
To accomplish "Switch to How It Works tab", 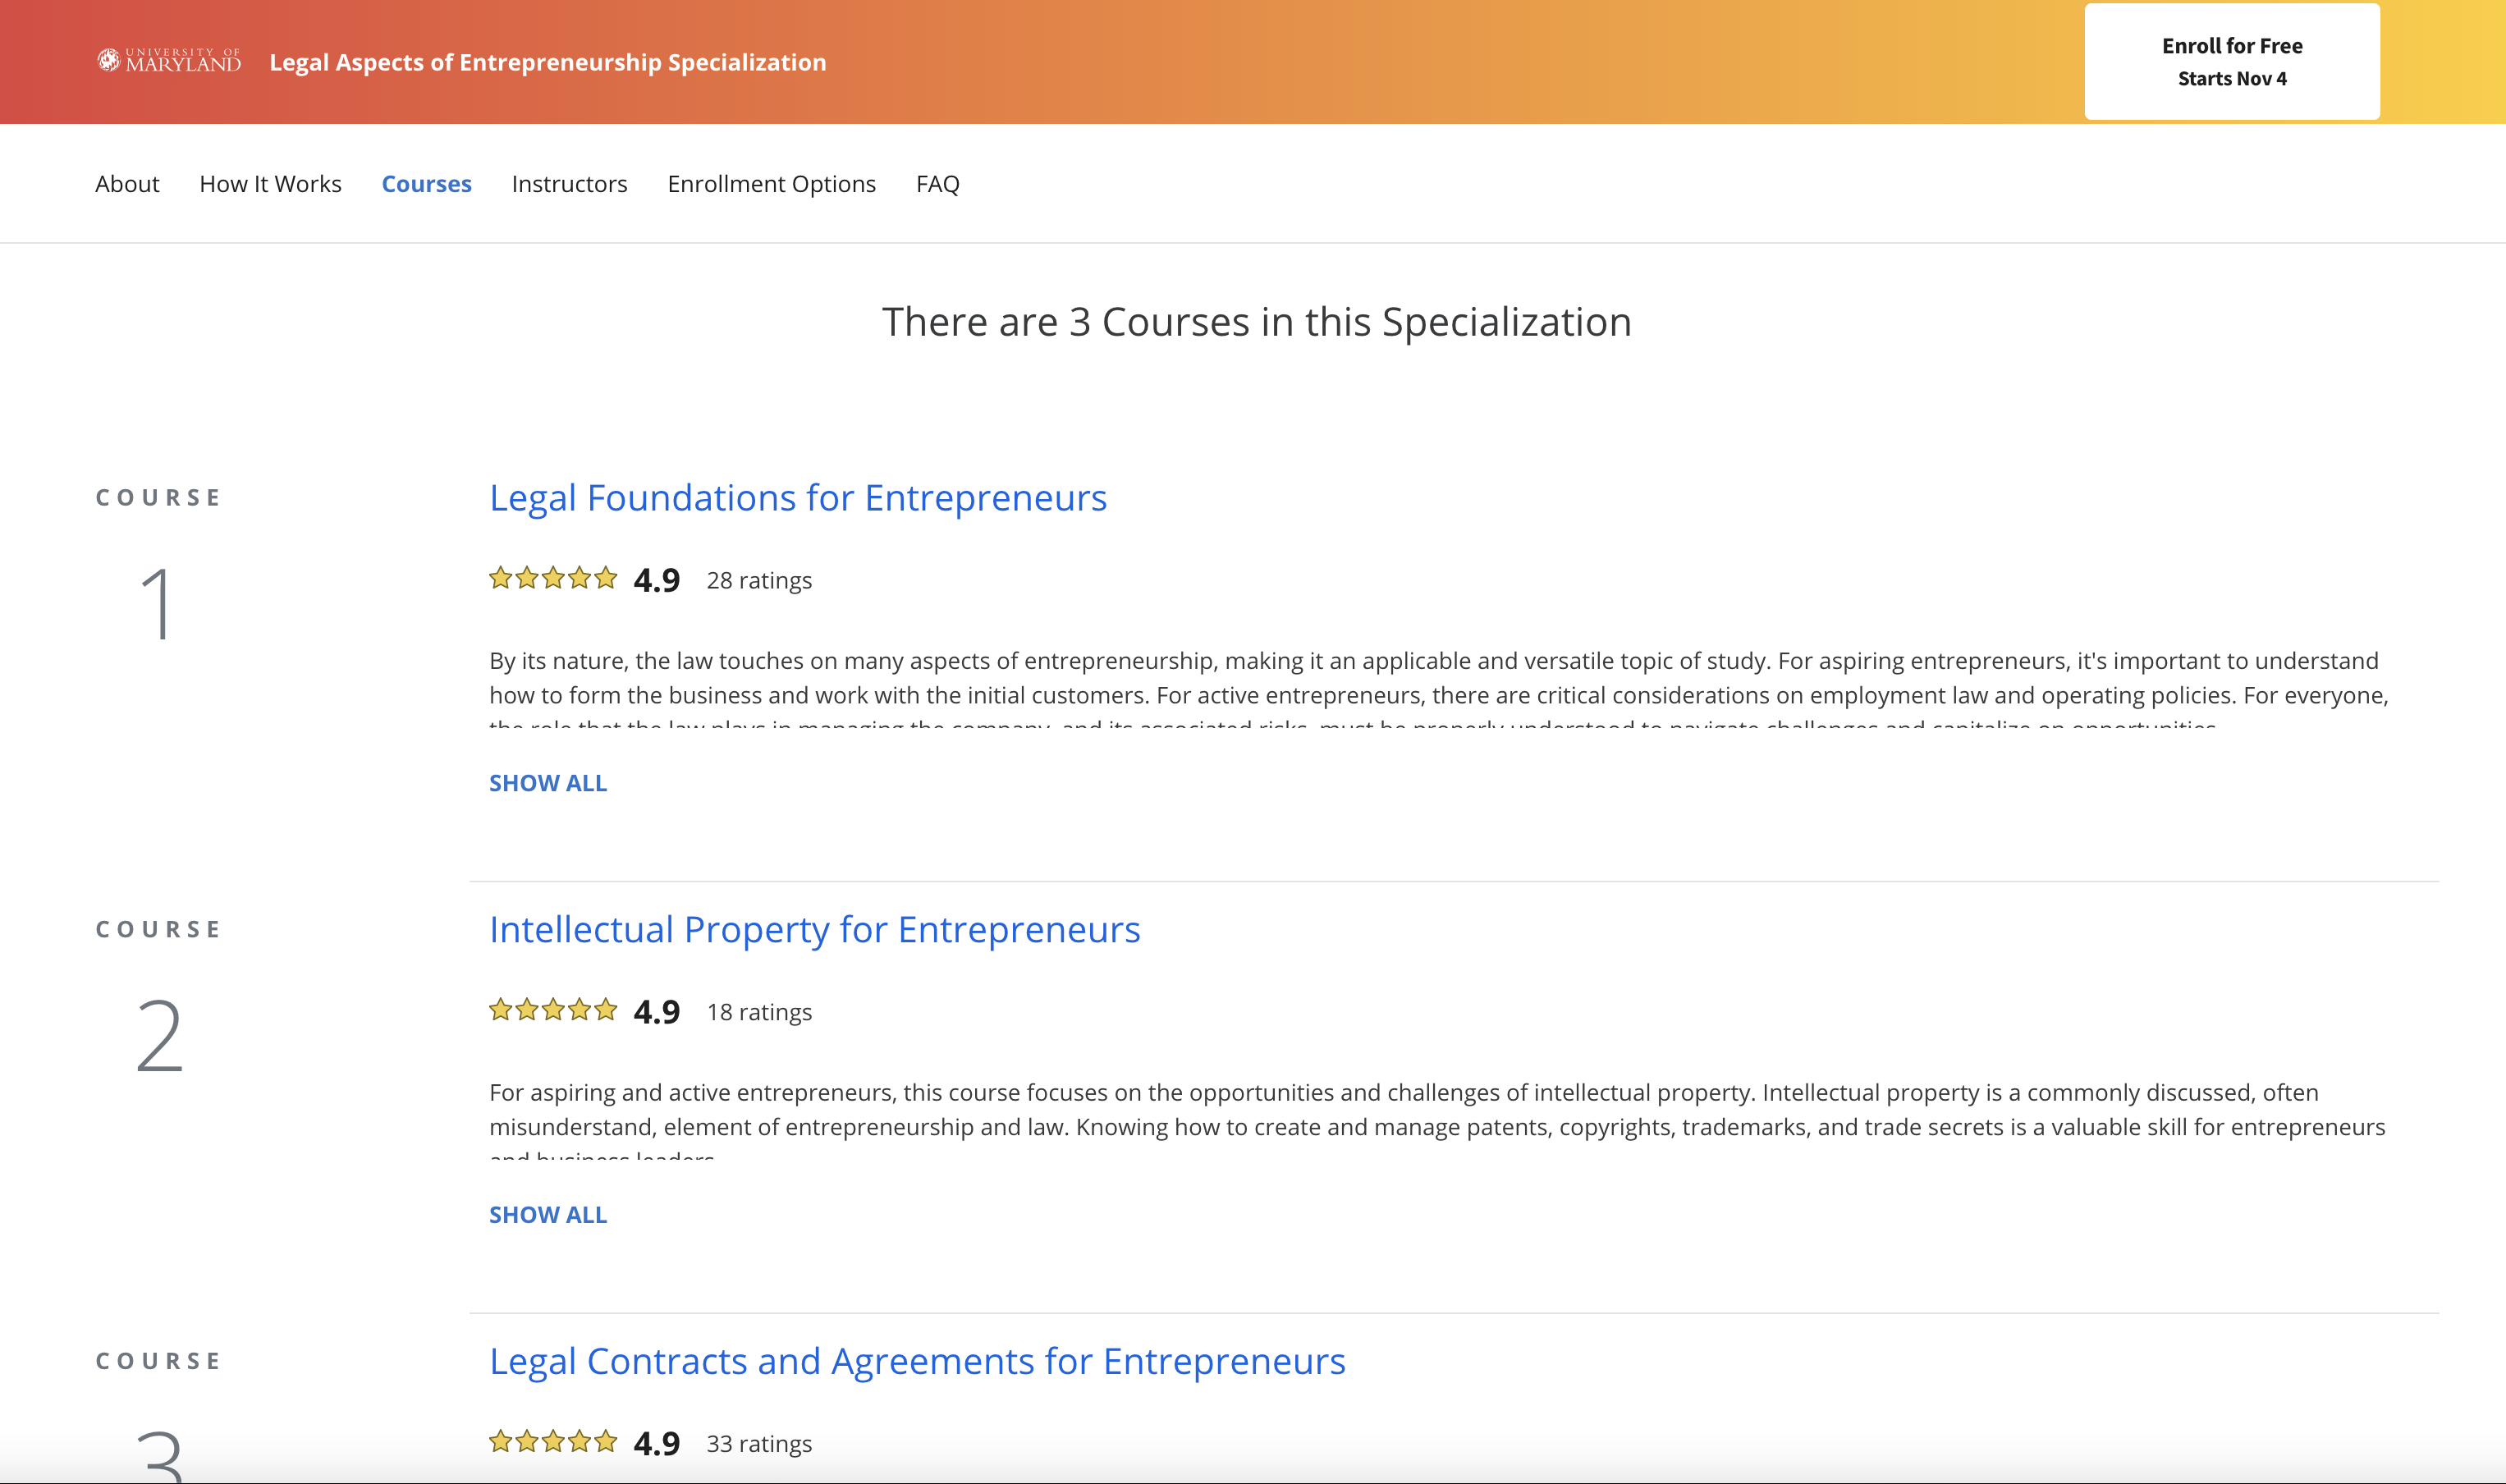I will click(x=270, y=184).
